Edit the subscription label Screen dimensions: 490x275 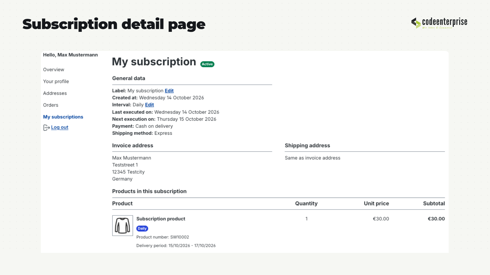coord(169,91)
